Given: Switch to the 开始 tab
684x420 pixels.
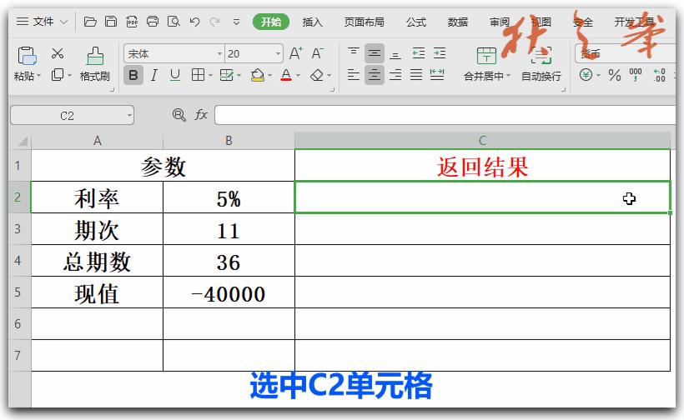Looking at the screenshot, I should [271, 22].
